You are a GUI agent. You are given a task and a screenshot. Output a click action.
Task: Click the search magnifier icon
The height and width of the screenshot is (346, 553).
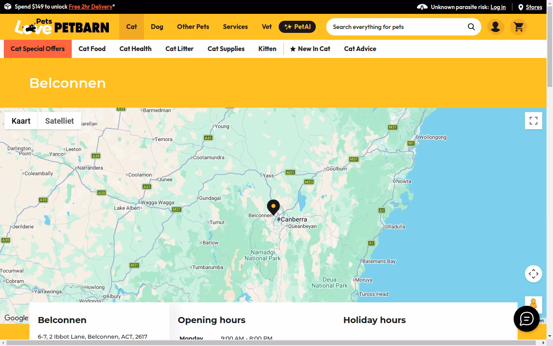471,27
